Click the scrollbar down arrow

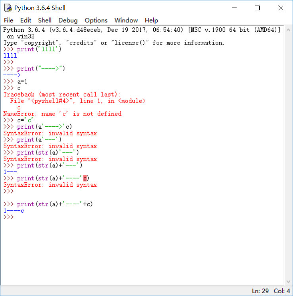coord(288,282)
